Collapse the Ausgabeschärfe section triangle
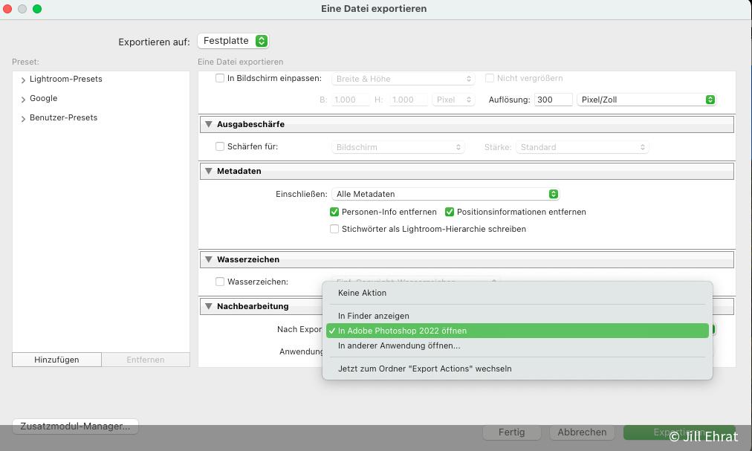Image resolution: width=752 pixels, height=451 pixels. click(x=208, y=124)
